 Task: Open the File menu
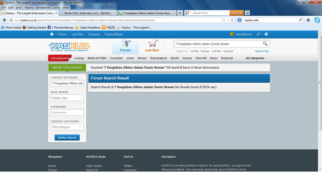pos(4,8)
